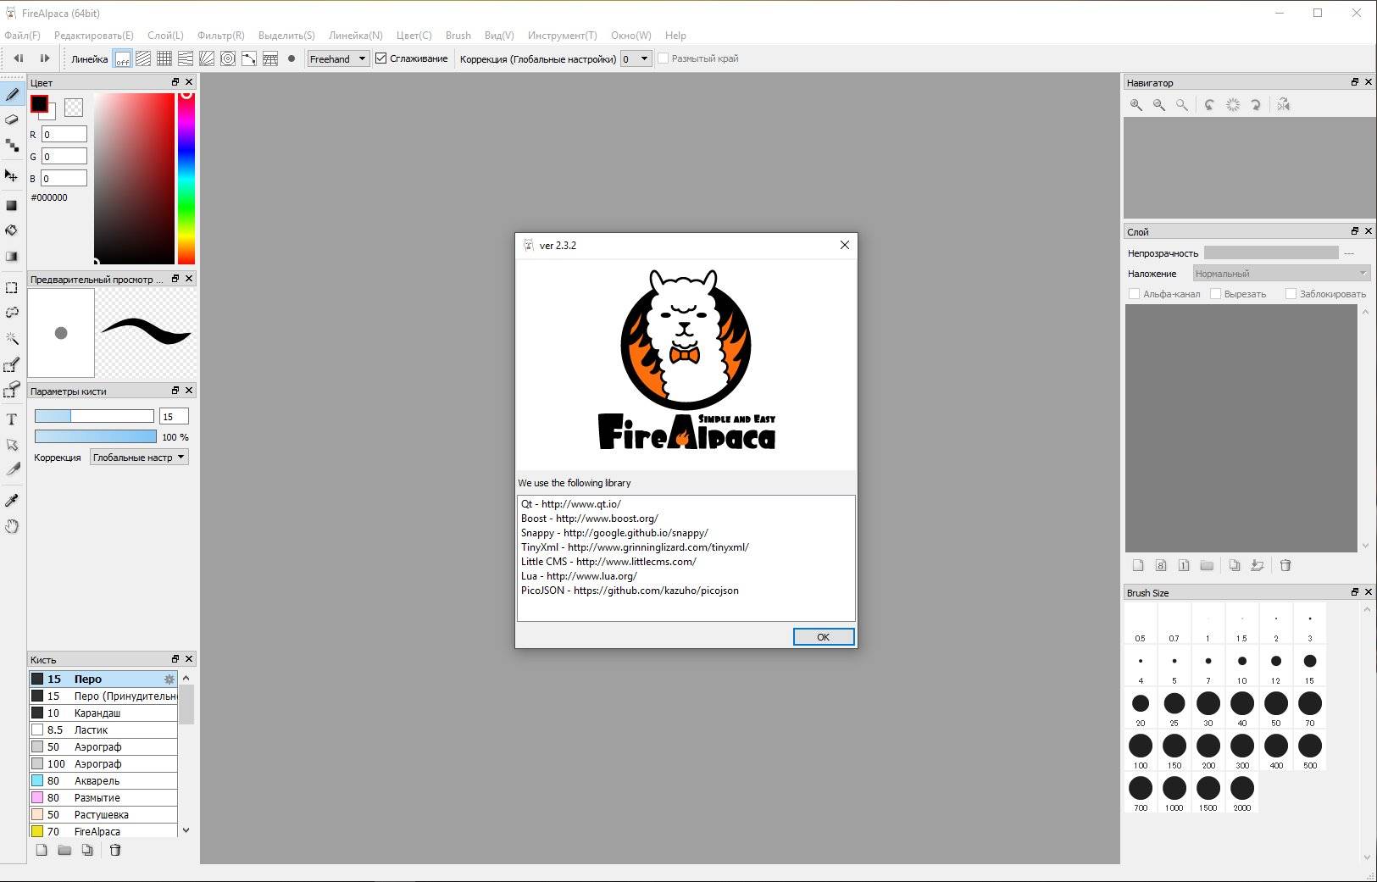
Task: Open the Коррекция value dropdown in toolbar
Action: 636,58
